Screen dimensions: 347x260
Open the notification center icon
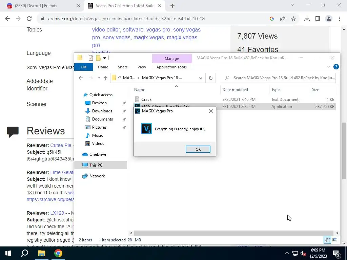pos(336,253)
